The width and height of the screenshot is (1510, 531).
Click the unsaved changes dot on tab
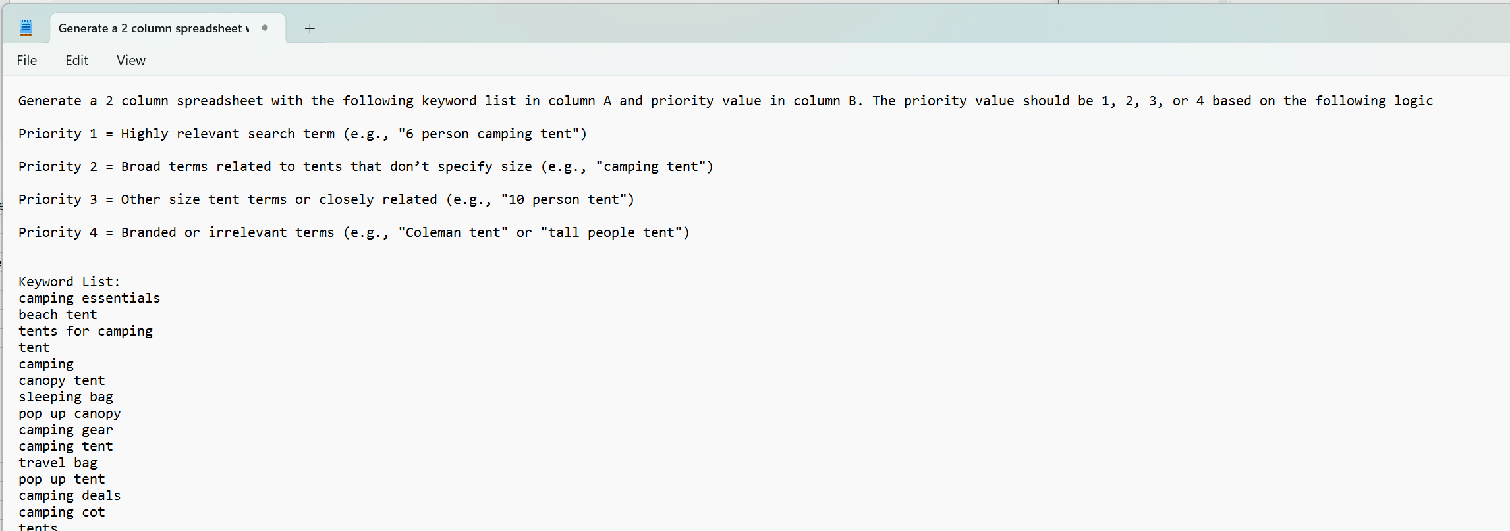pos(265,28)
